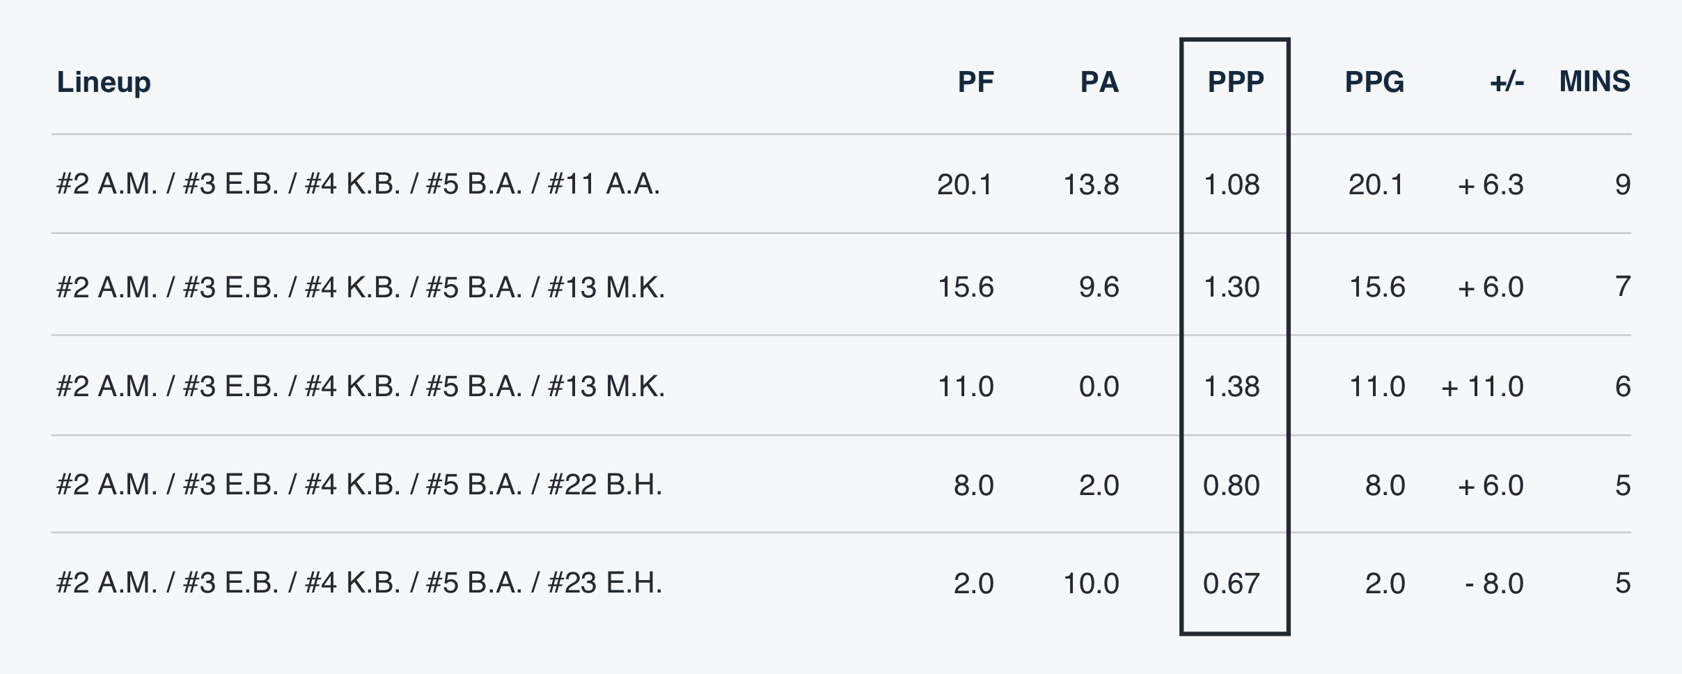
Task: Click the PA column header
Action: click(x=1099, y=82)
